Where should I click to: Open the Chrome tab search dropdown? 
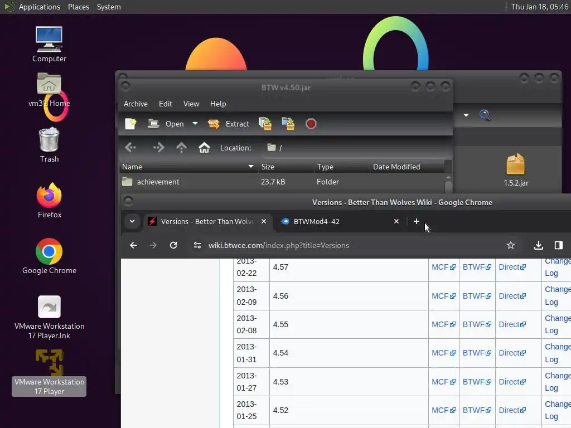[132, 221]
